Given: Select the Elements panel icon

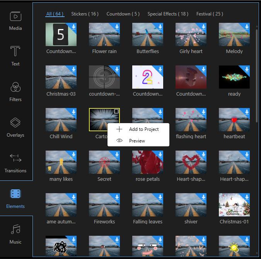Looking at the screenshot, I should coord(15,194).
